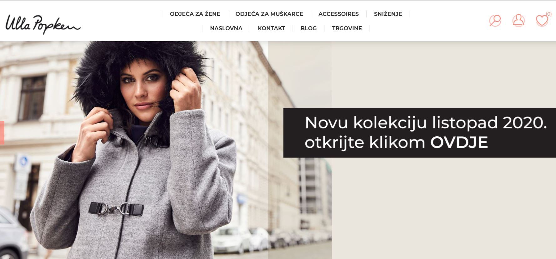Viewport: 556px width, 259px height.
Task: Open the Trgovine stores page
Action: (347, 28)
